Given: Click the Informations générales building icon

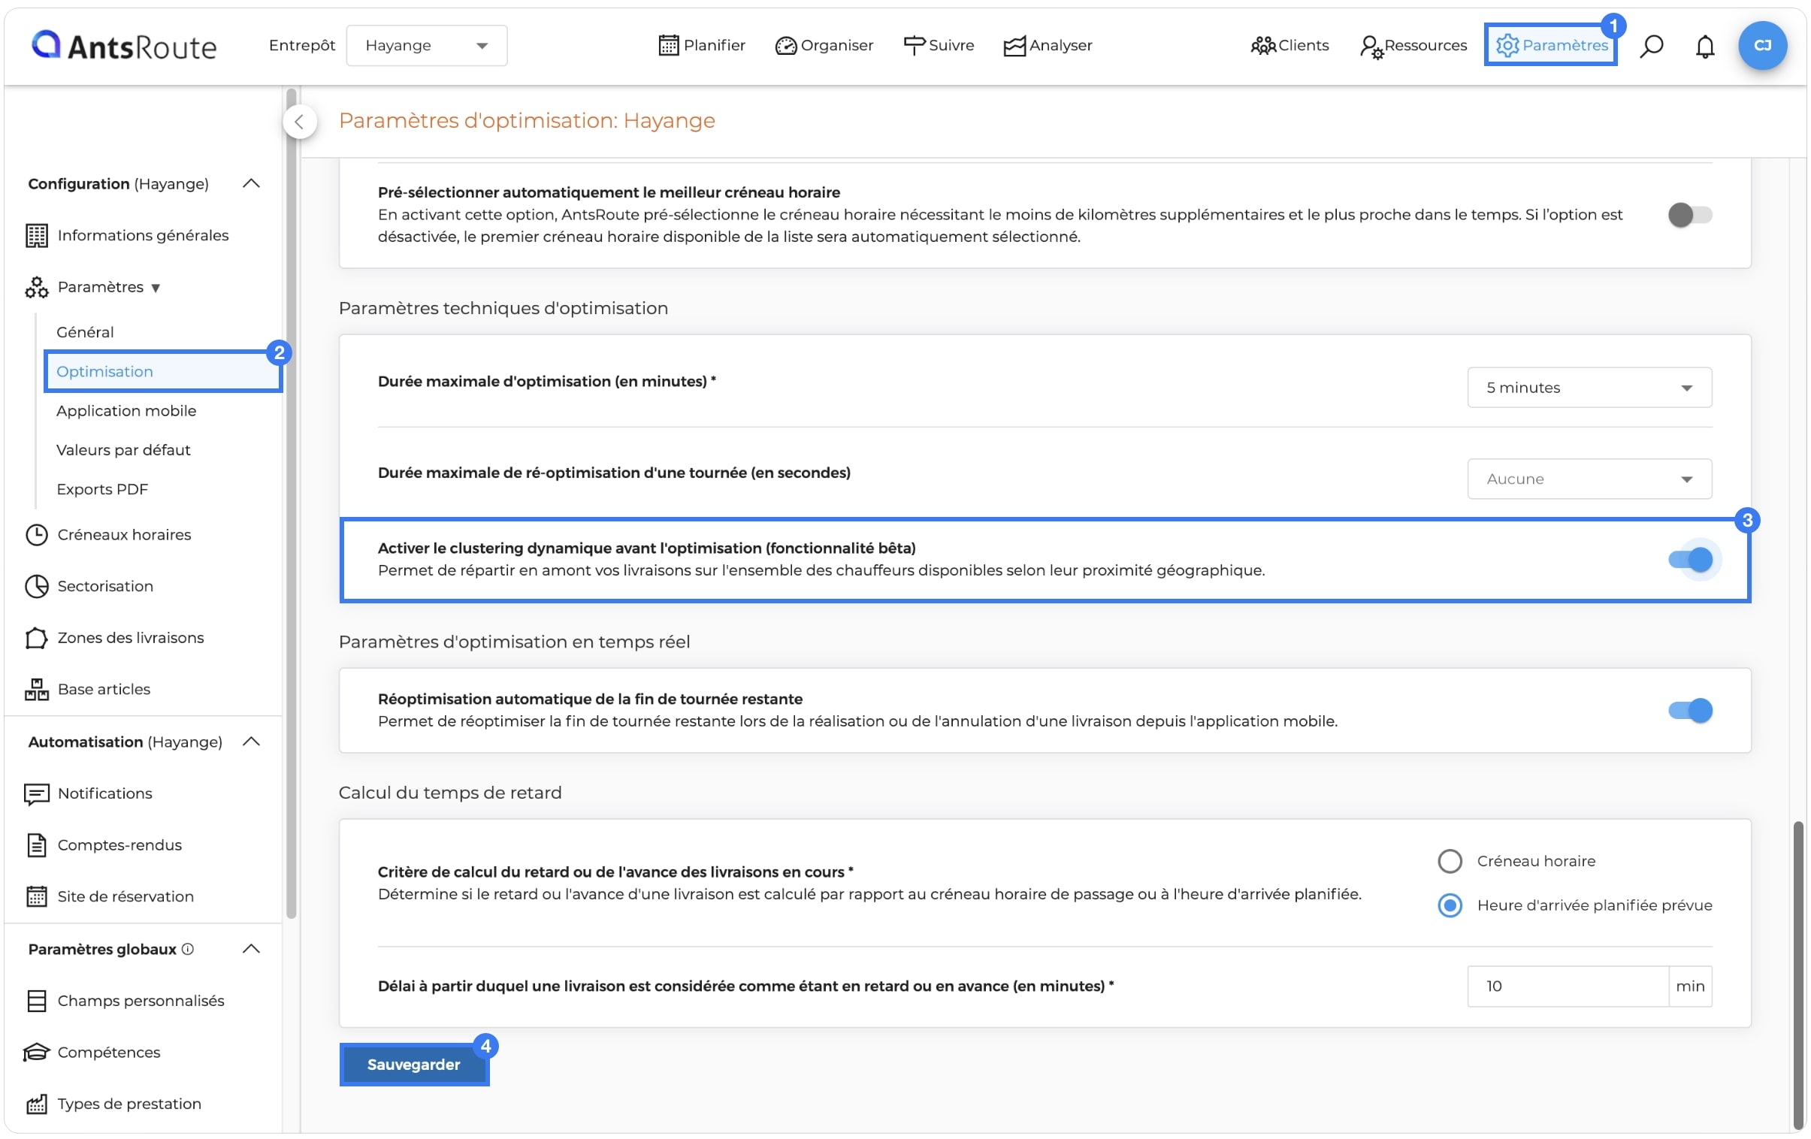Looking at the screenshot, I should coord(36,235).
